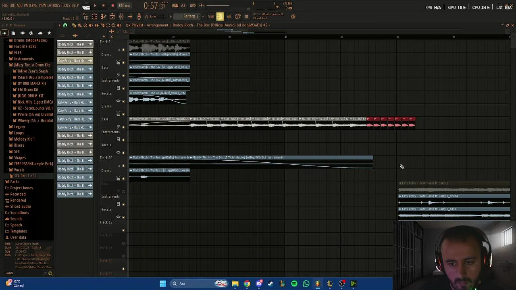Image resolution: width=516 pixels, height=290 pixels.
Task: Click the Record transport button
Action: (112, 6)
